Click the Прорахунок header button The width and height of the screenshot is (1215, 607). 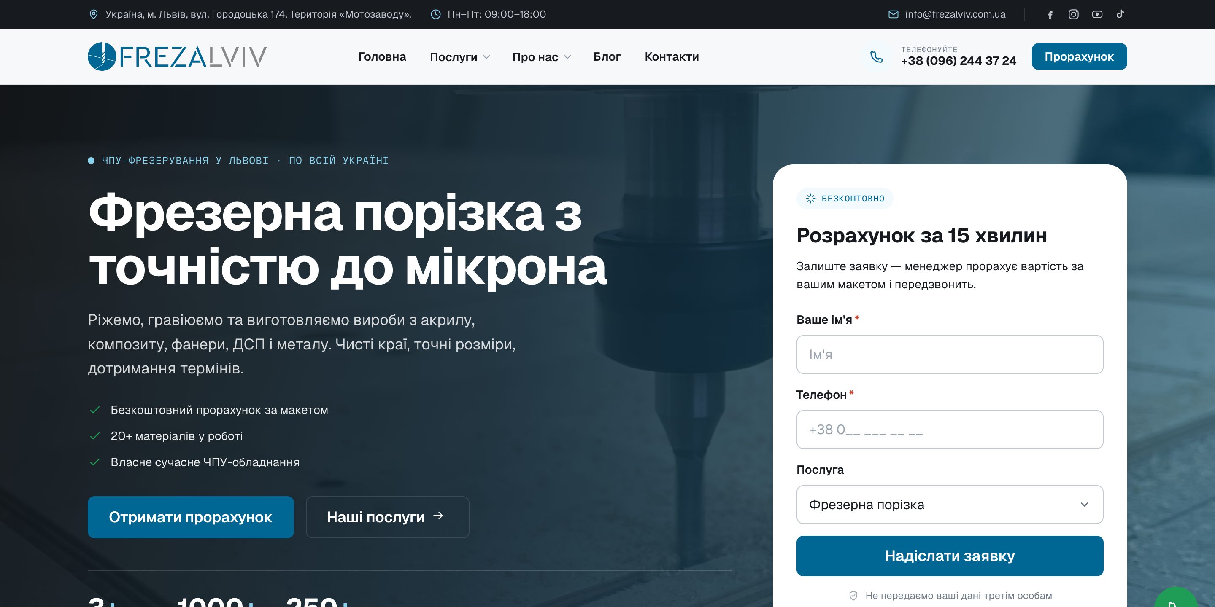(x=1079, y=56)
